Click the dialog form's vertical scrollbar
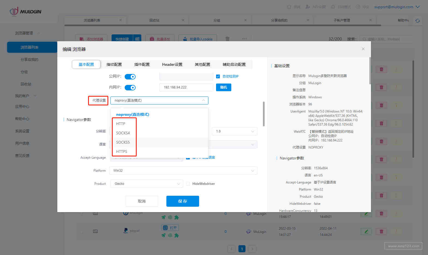This screenshot has height=255, width=428. [x=264, y=114]
